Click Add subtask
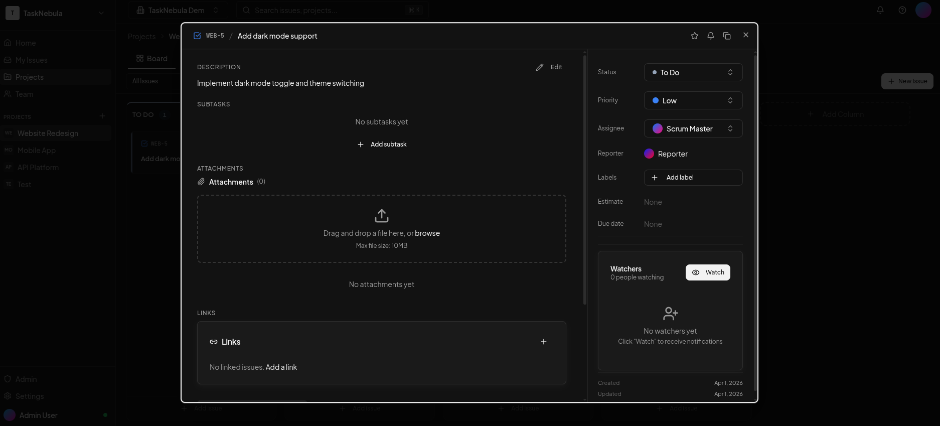The width and height of the screenshot is (940, 426). pyautogui.click(x=382, y=145)
